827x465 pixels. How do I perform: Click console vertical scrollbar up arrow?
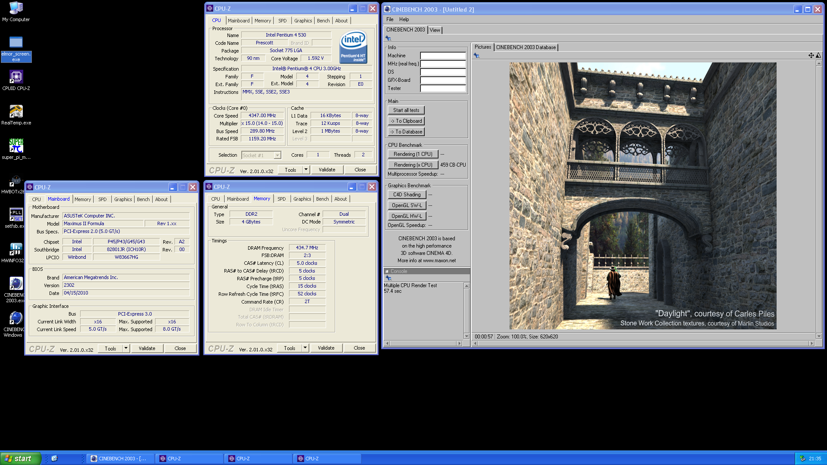tap(466, 286)
